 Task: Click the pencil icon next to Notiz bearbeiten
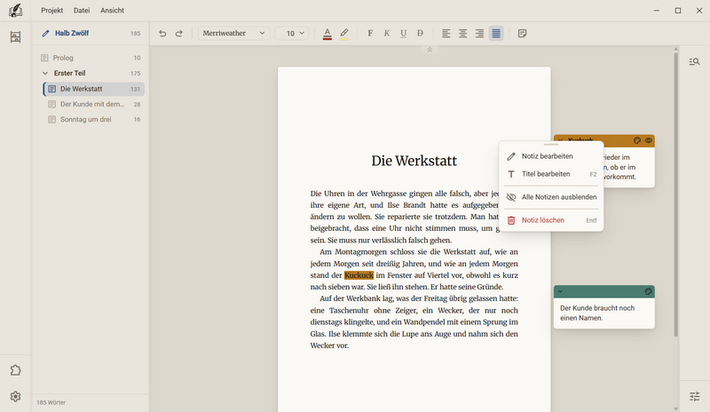coord(511,156)
